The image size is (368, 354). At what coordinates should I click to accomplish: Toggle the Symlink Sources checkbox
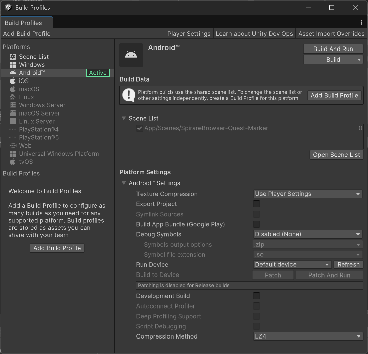(256, 214)
